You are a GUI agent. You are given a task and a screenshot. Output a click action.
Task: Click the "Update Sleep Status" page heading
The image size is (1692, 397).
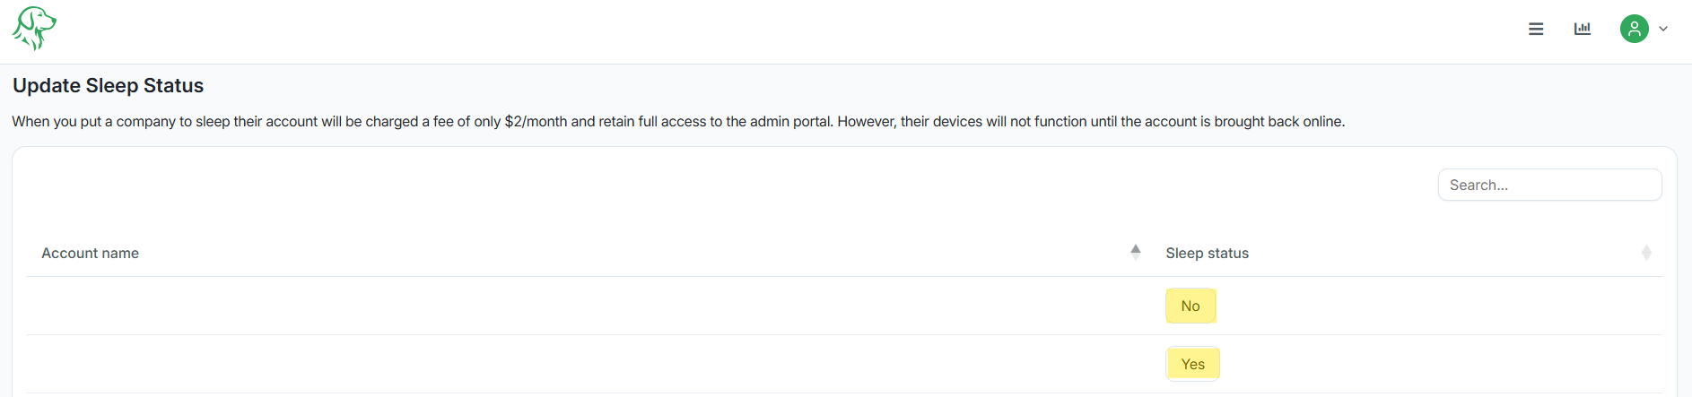tap(109, 85)
